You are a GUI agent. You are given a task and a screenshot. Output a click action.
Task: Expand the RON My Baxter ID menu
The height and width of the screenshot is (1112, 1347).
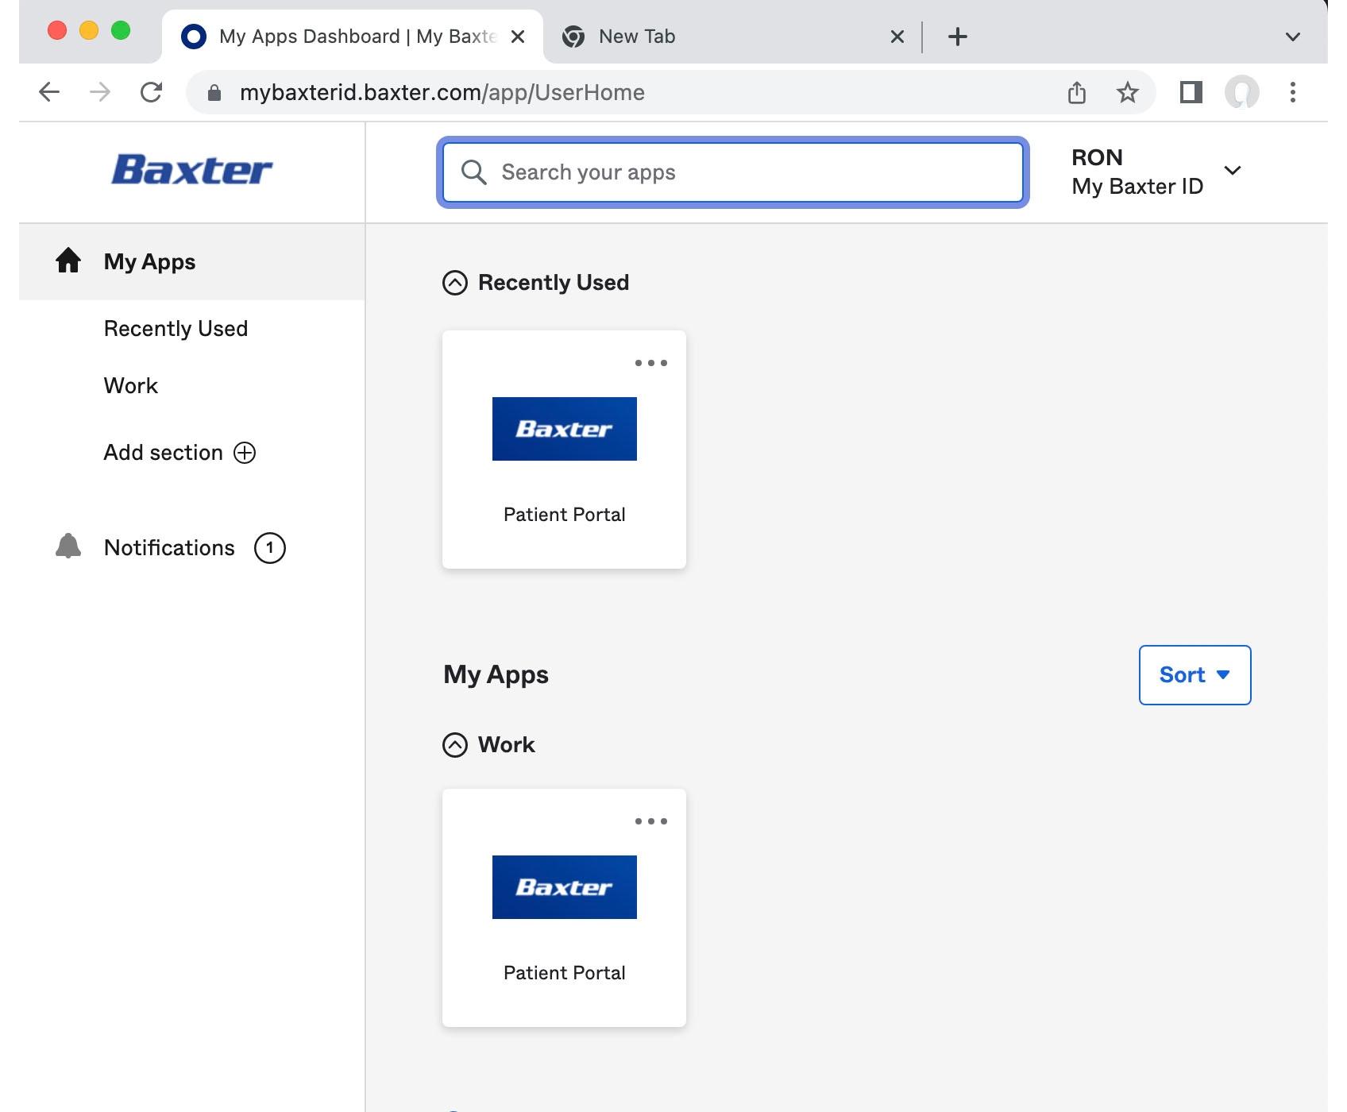pyautogui.click(x=1232, y=171)
